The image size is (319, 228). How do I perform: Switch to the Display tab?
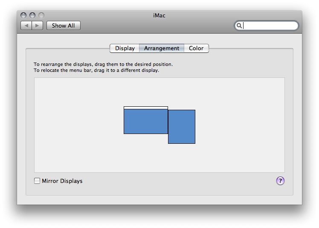coord(125,48)
